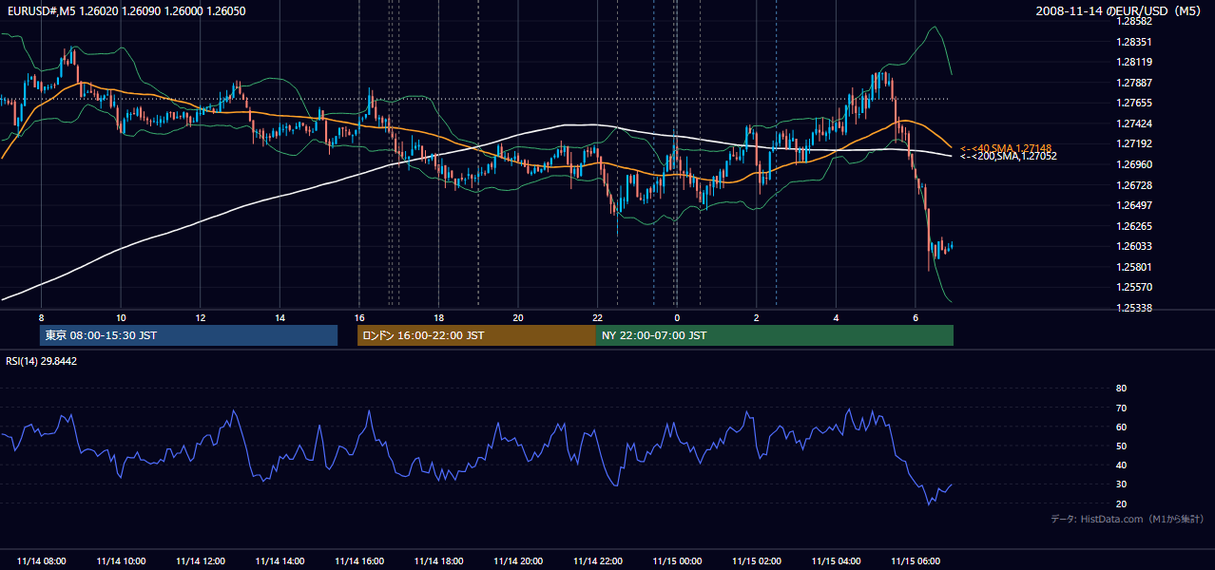Click price level 1.27655 on the axis

pos(1134,103)
